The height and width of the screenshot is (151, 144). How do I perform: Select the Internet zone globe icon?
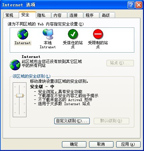pyautogui.click(x=23, y=34)
